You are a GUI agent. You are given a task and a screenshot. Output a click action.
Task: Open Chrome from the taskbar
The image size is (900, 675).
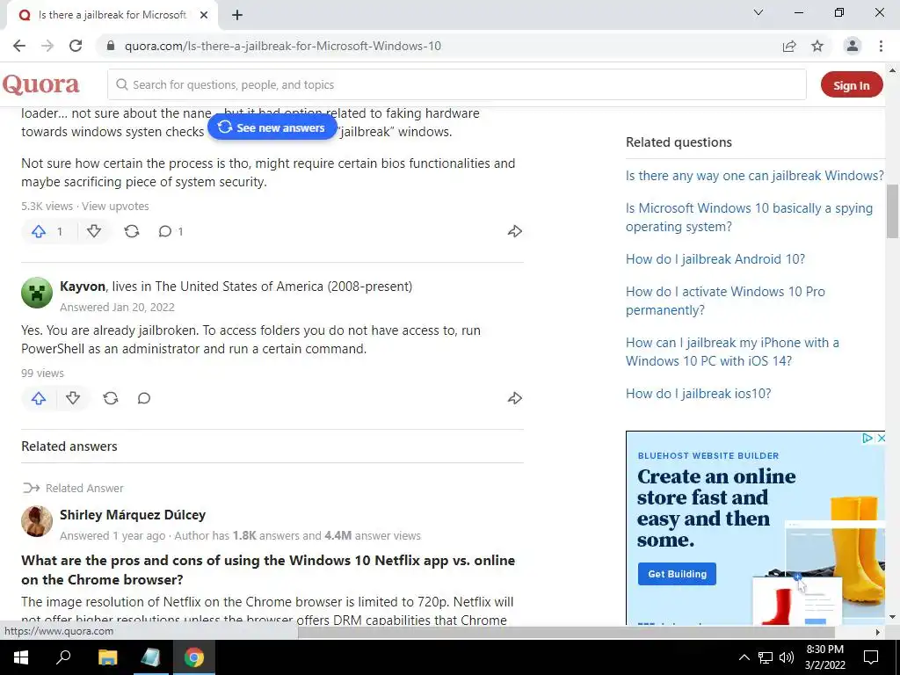click(x=194, y=657)
